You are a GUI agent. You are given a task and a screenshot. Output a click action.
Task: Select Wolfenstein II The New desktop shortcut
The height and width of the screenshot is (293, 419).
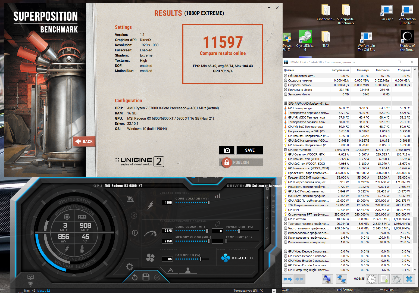pos(407,15)
